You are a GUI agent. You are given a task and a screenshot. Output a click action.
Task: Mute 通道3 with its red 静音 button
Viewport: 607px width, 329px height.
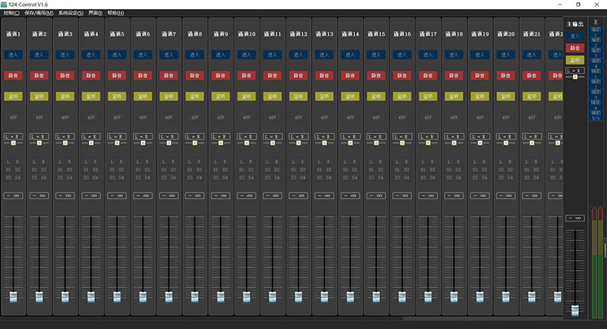tap(64, 75)
